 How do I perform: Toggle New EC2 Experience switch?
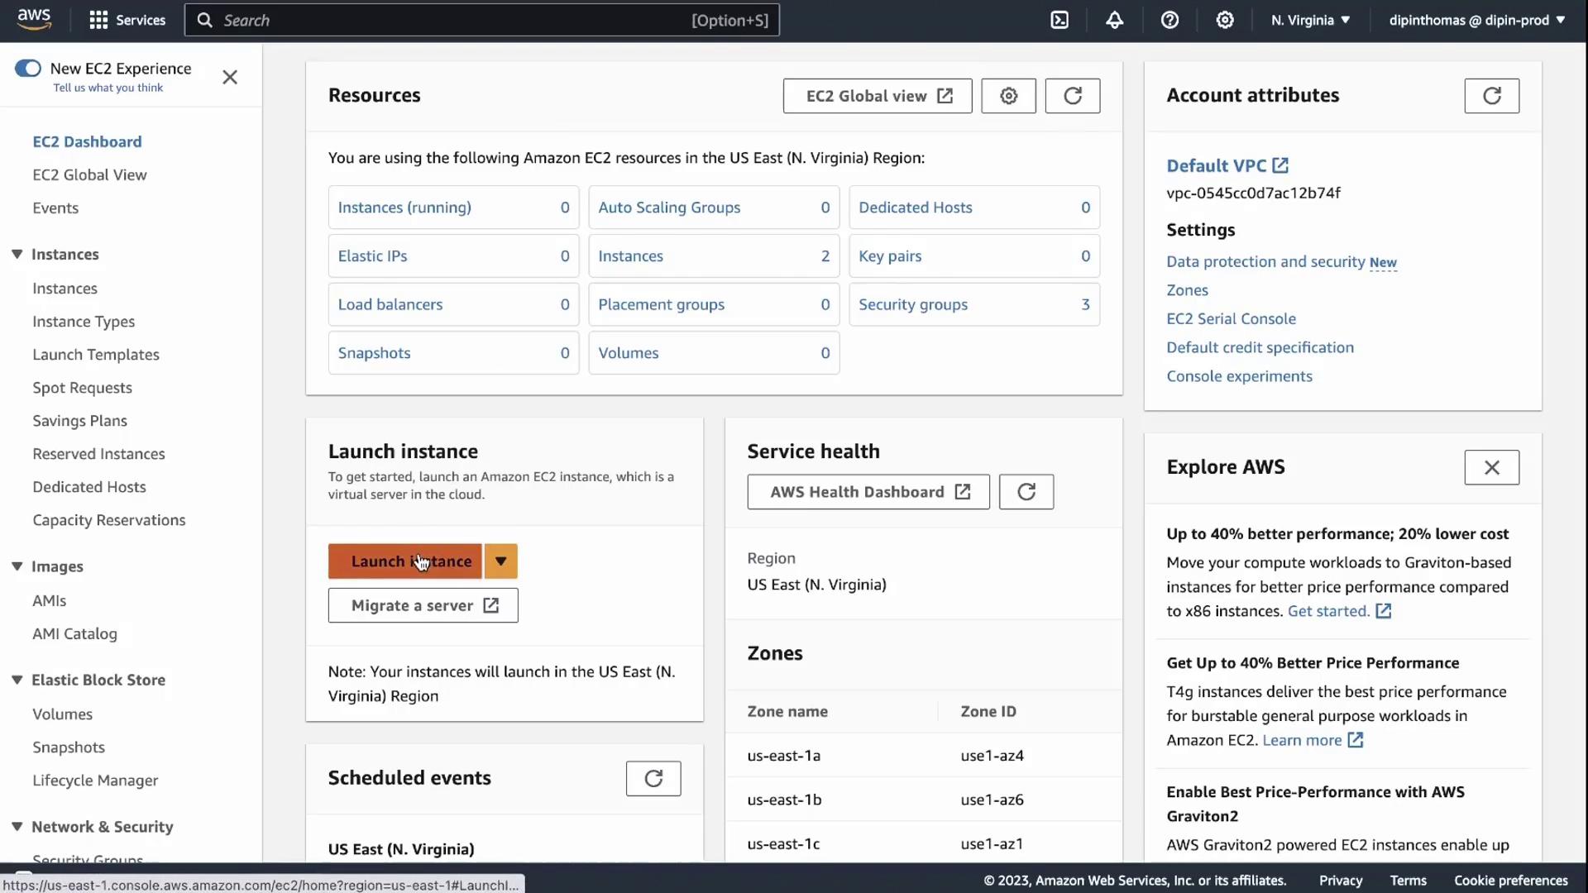[x=28, y=69]
